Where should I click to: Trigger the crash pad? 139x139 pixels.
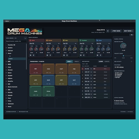click(36, 91)
